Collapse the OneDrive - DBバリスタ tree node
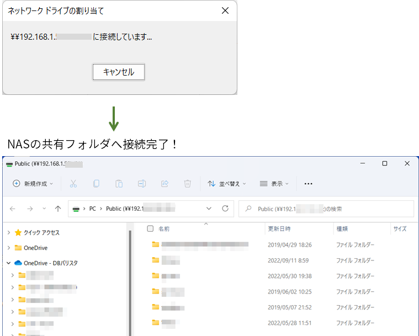The height and width of the screenshot is (336, 419). (x=9, y=263)
